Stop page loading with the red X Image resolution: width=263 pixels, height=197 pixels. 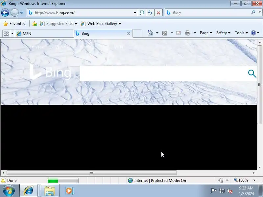(158, 13)
